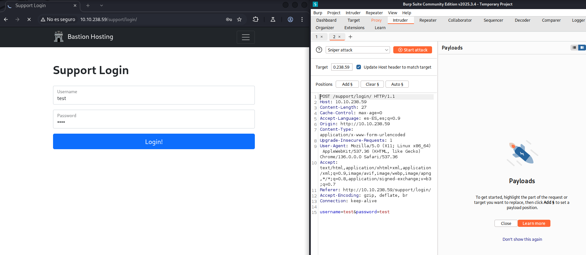Viewport: 586px width, 255px height.
Task: Click the browser back arrow
Action: (x=6, y=19)
